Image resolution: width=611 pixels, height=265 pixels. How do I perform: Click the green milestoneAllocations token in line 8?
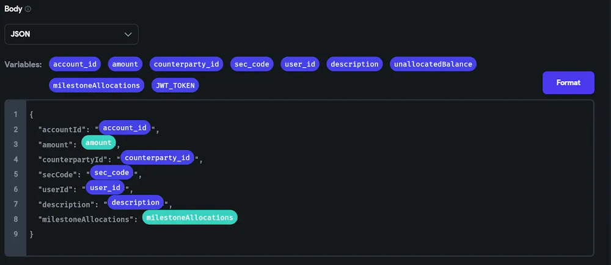click(x=190, y=217)
